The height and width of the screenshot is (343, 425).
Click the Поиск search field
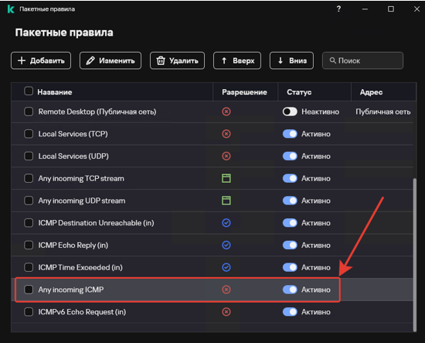[x=362, y=60]
